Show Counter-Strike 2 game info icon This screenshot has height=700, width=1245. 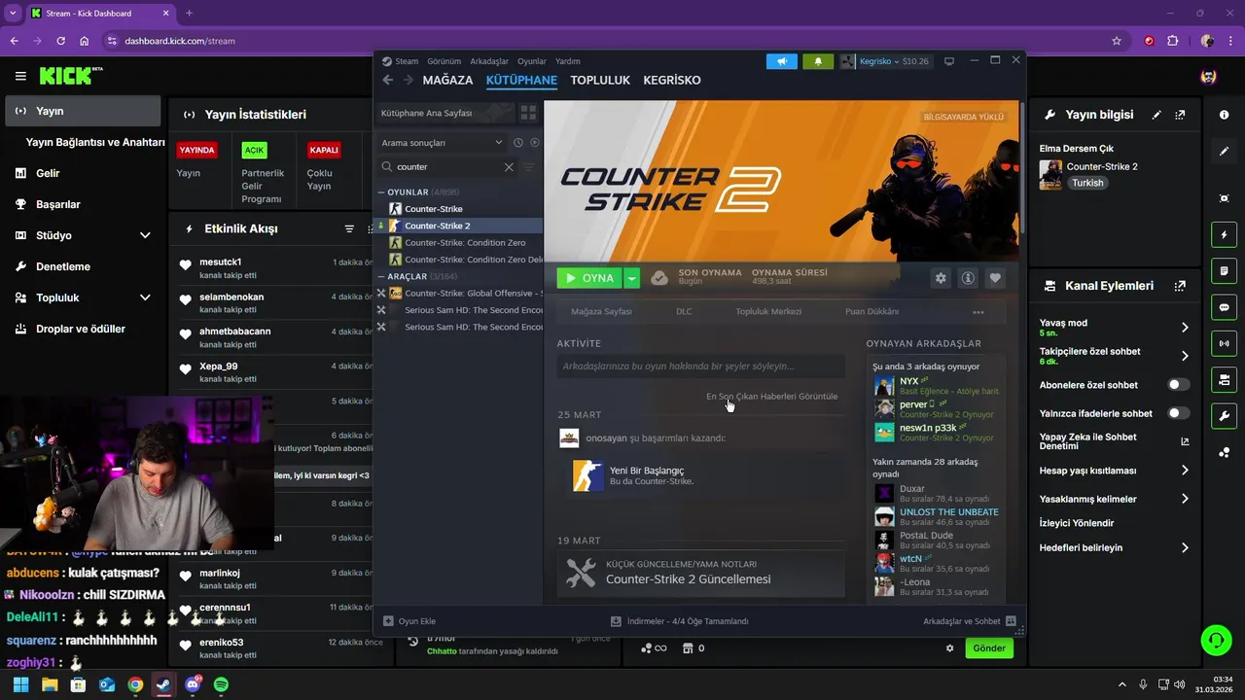point(968,278)
